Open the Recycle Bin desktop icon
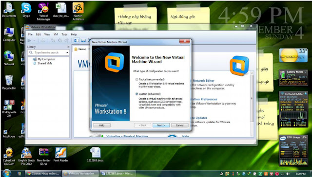This screenshot has width=312, height=177. point(9,83)
